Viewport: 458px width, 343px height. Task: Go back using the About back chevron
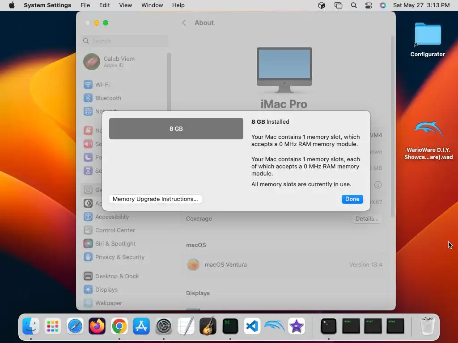[184, 23]
